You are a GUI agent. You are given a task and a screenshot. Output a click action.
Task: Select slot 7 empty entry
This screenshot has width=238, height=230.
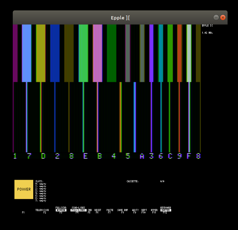41,201
